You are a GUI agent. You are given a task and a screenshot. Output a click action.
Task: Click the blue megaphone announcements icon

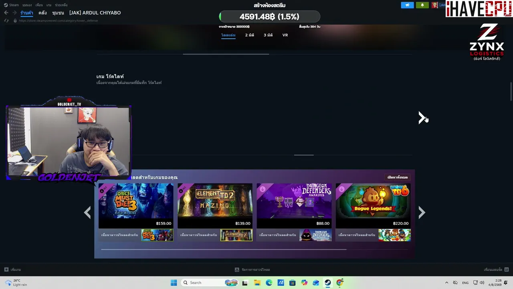click(407, 5)
